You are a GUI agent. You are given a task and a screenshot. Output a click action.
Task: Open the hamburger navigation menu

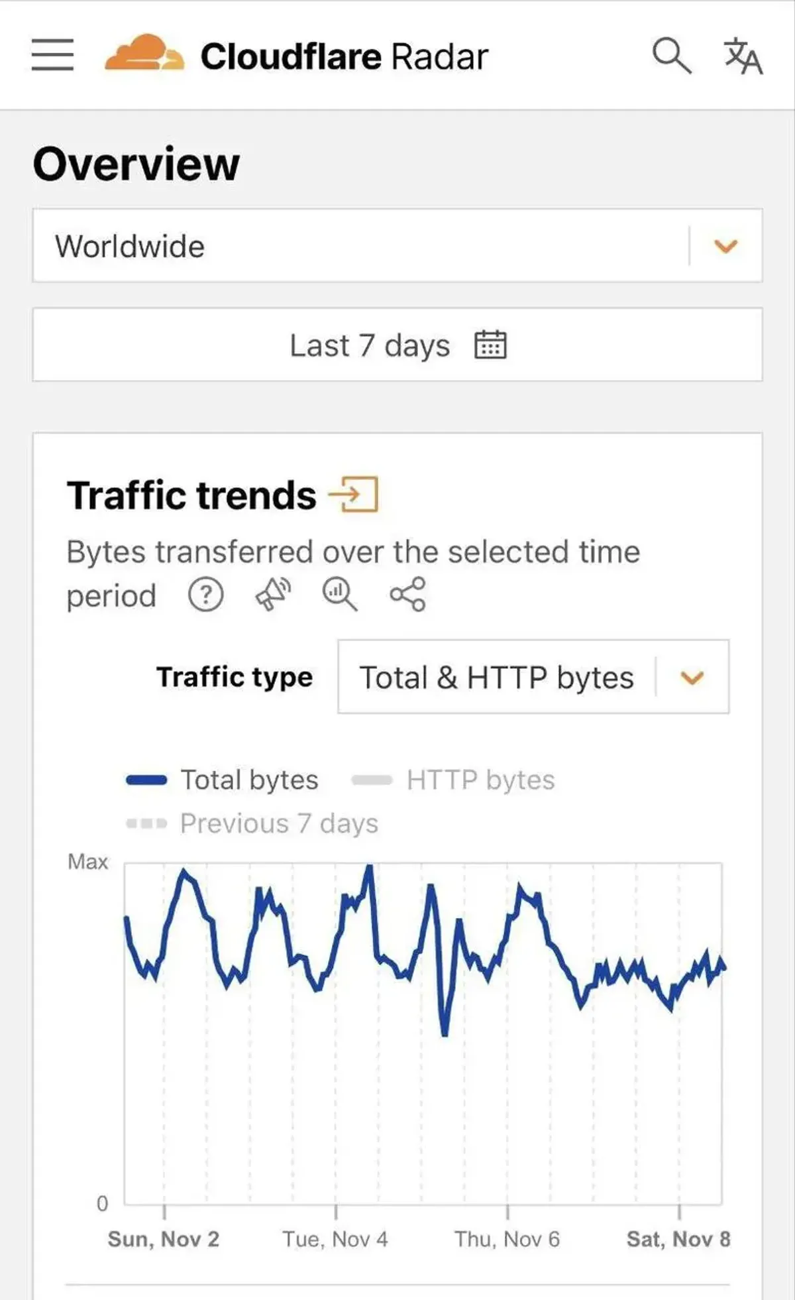click(x=52, y=54)
